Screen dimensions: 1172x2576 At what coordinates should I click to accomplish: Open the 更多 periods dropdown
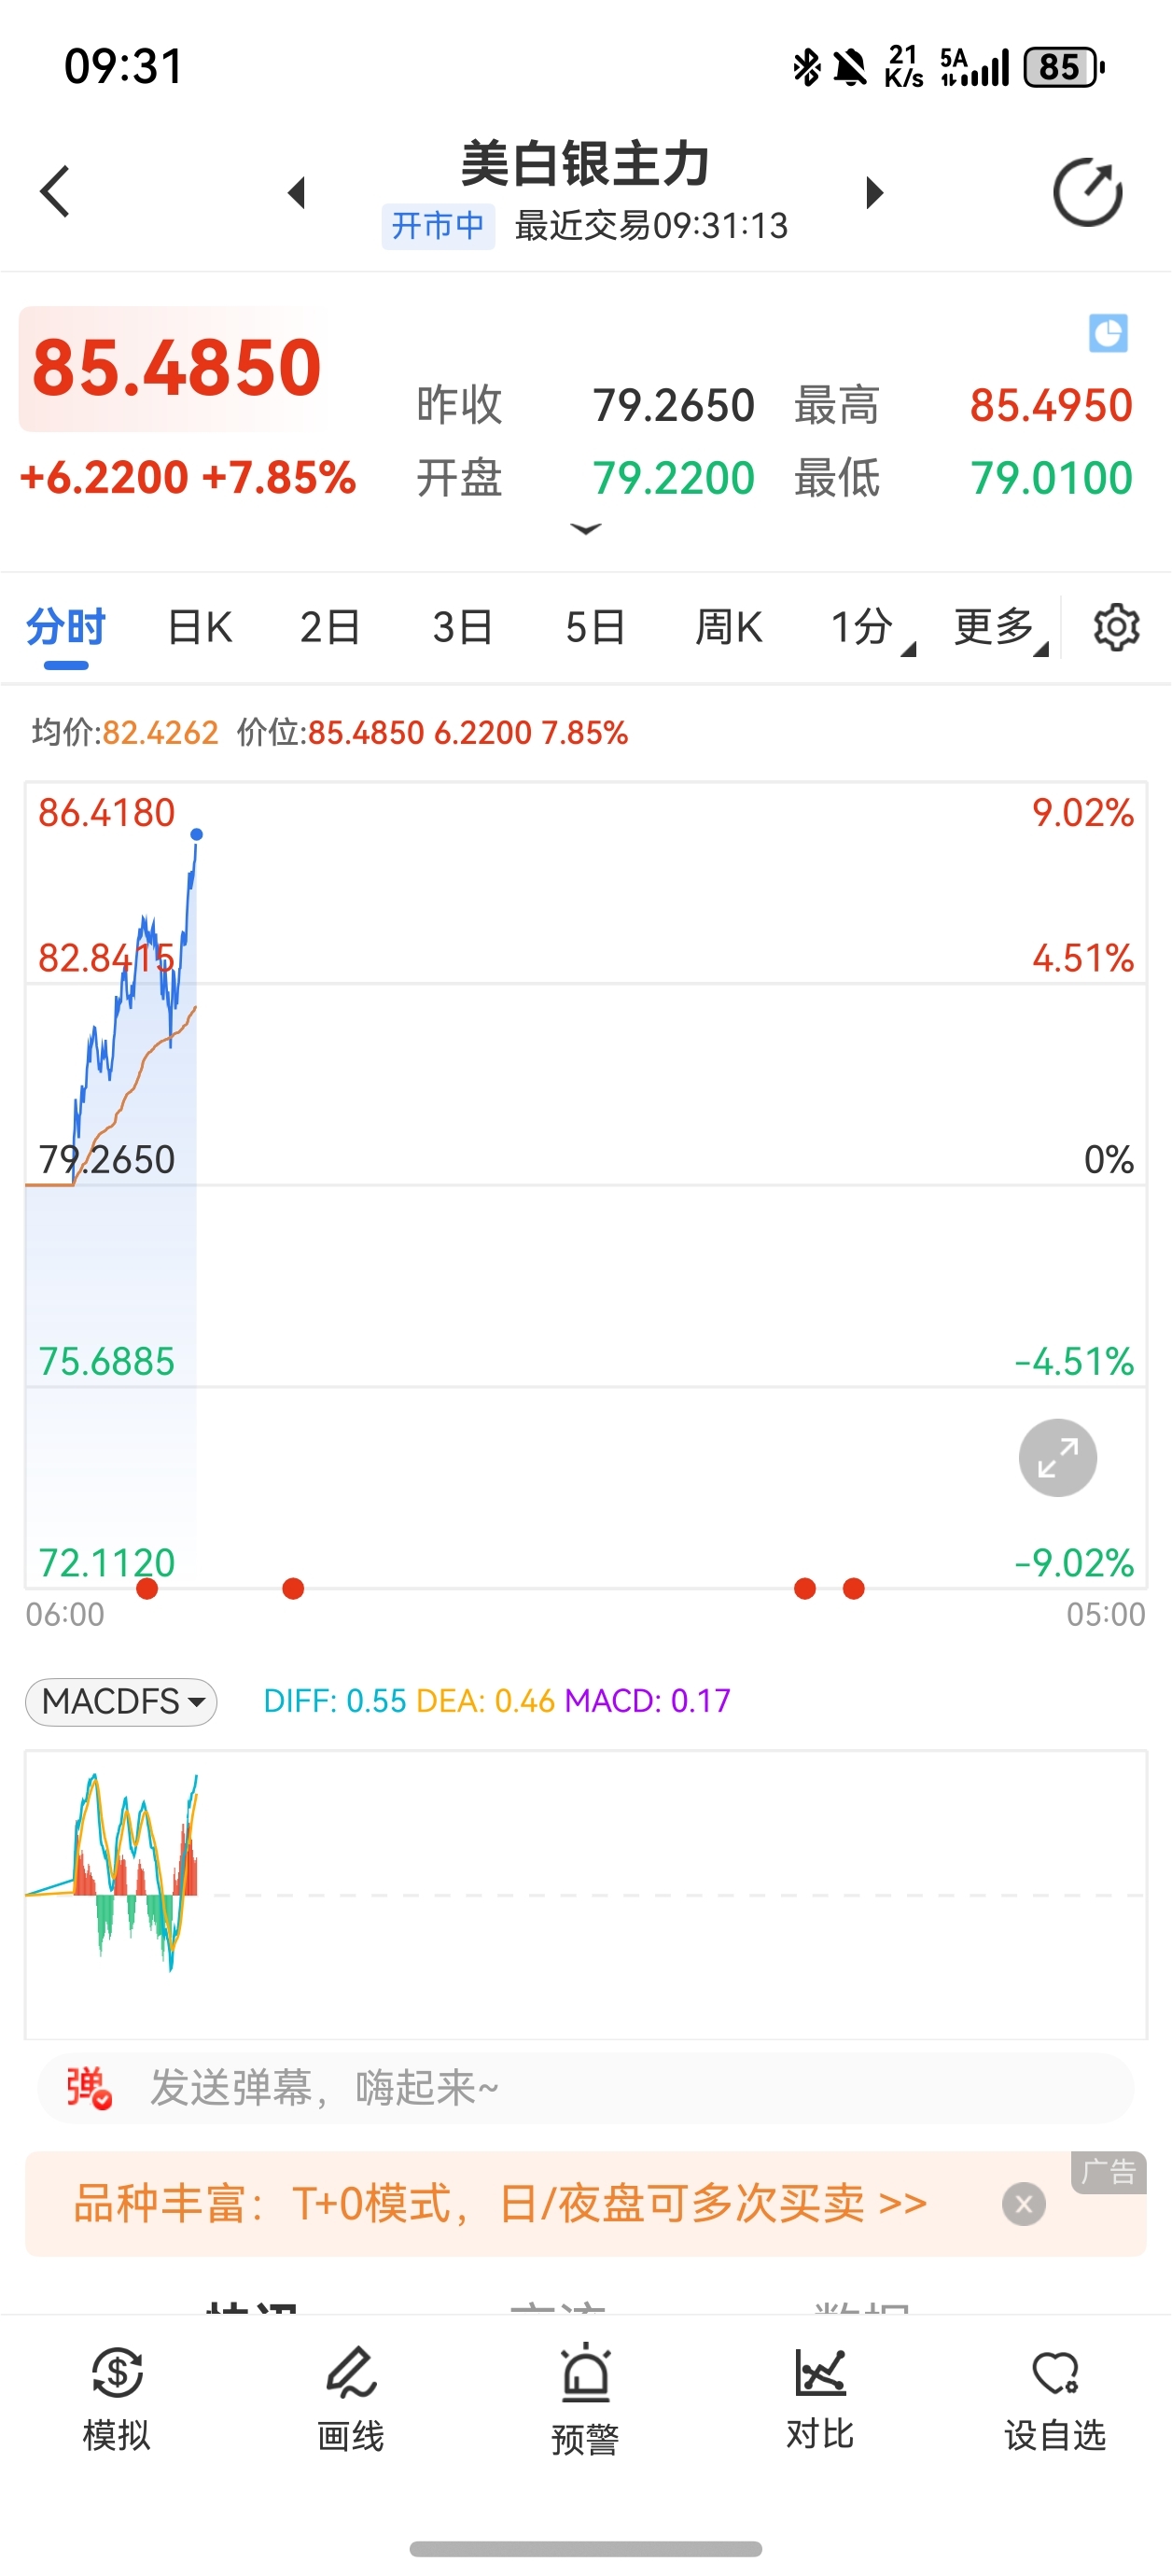point(999,628)
